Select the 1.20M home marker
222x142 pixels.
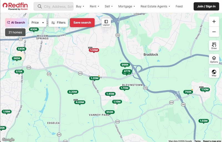pos(94,78)
